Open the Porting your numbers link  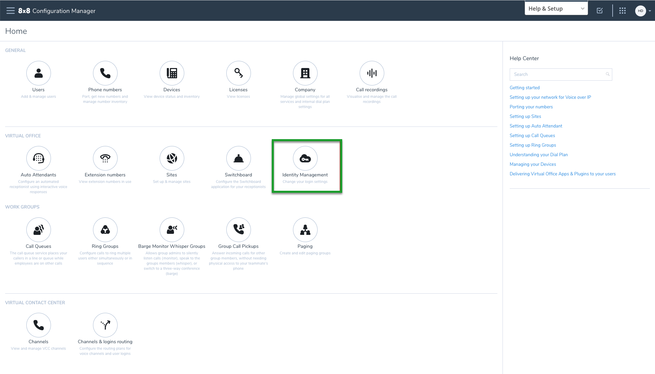(x=531, y=107)
